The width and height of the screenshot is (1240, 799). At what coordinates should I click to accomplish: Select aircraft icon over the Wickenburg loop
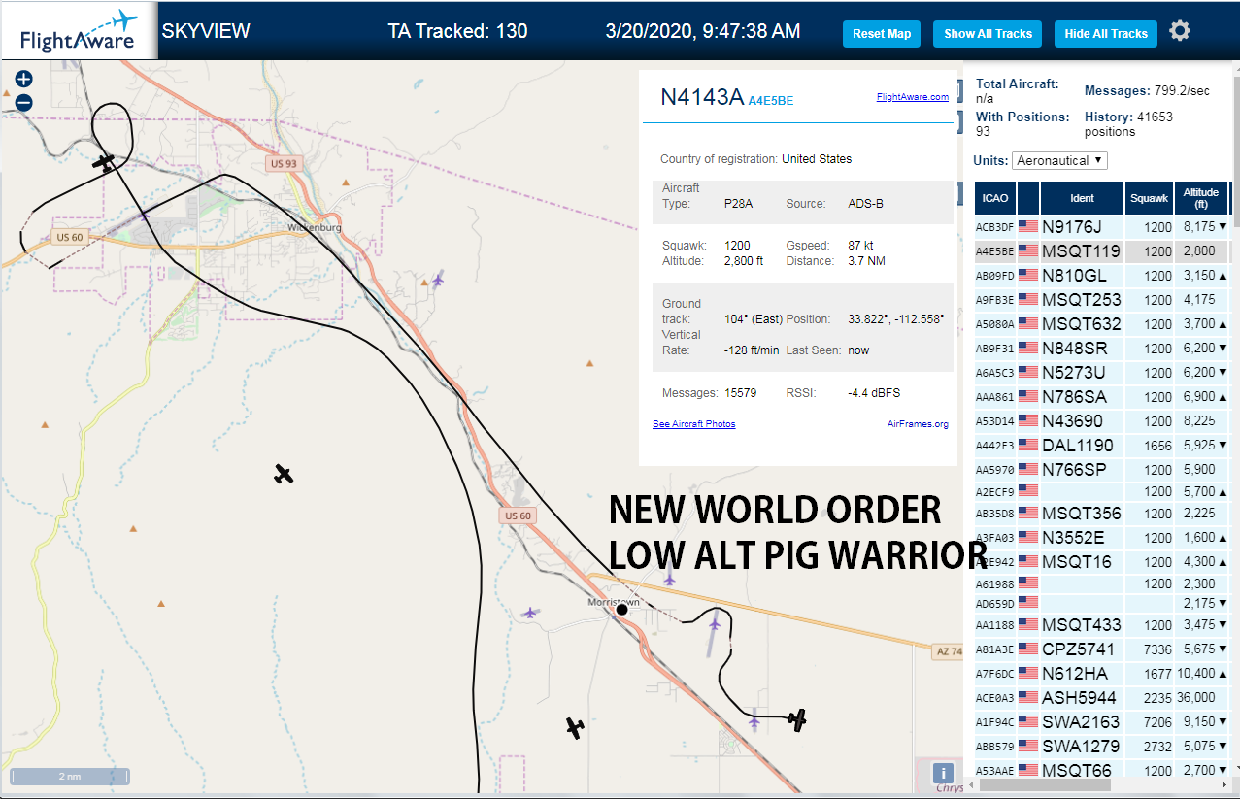tap(104, 162)
